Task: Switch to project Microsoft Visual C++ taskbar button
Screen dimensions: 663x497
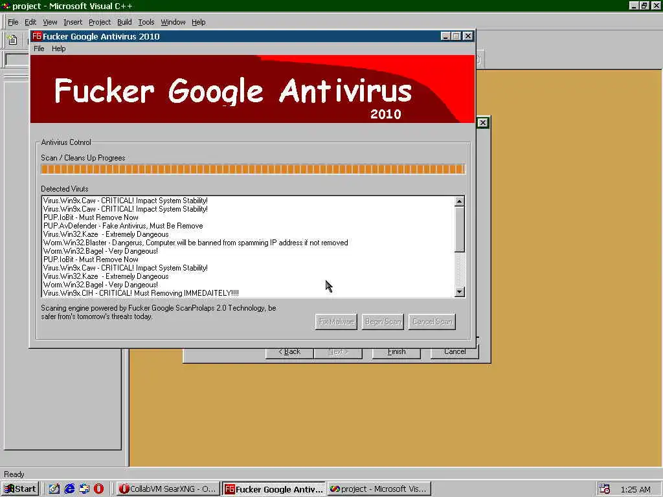Action: (x=379, y=489)
